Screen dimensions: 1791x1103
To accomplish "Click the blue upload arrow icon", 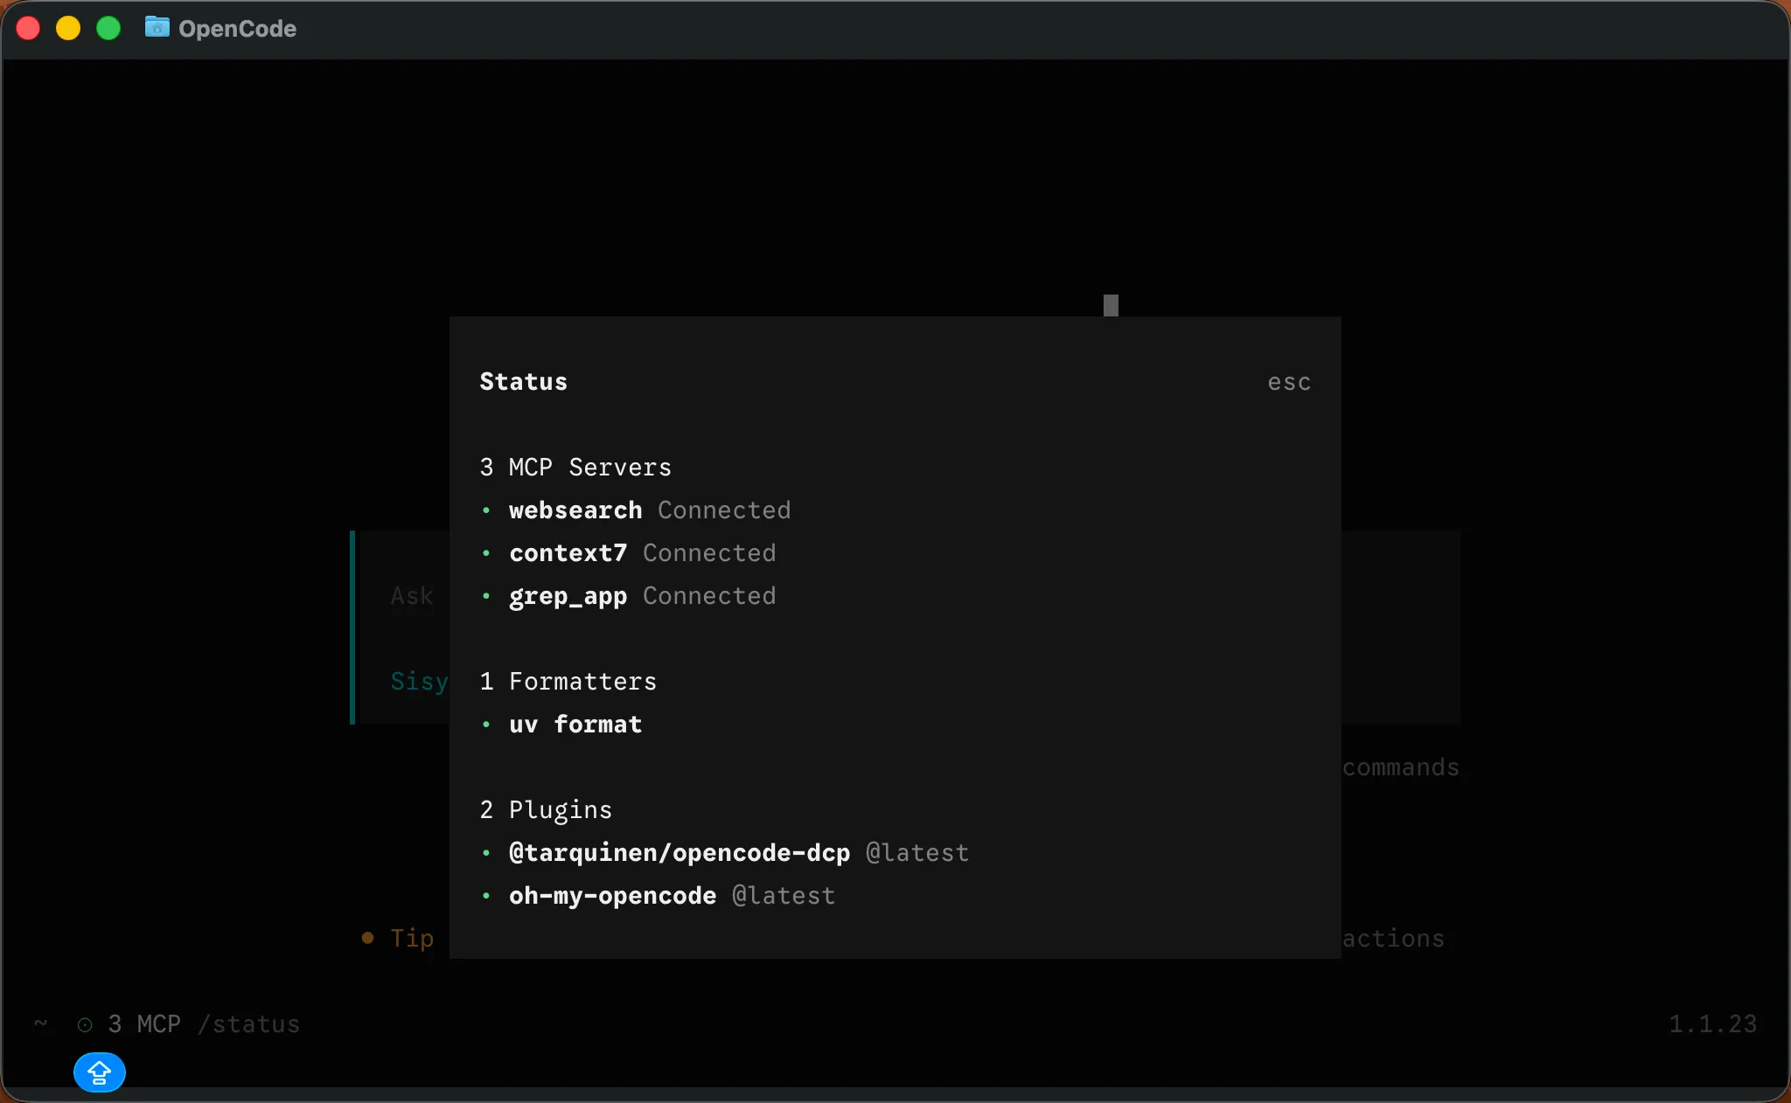I will 99,1072.
